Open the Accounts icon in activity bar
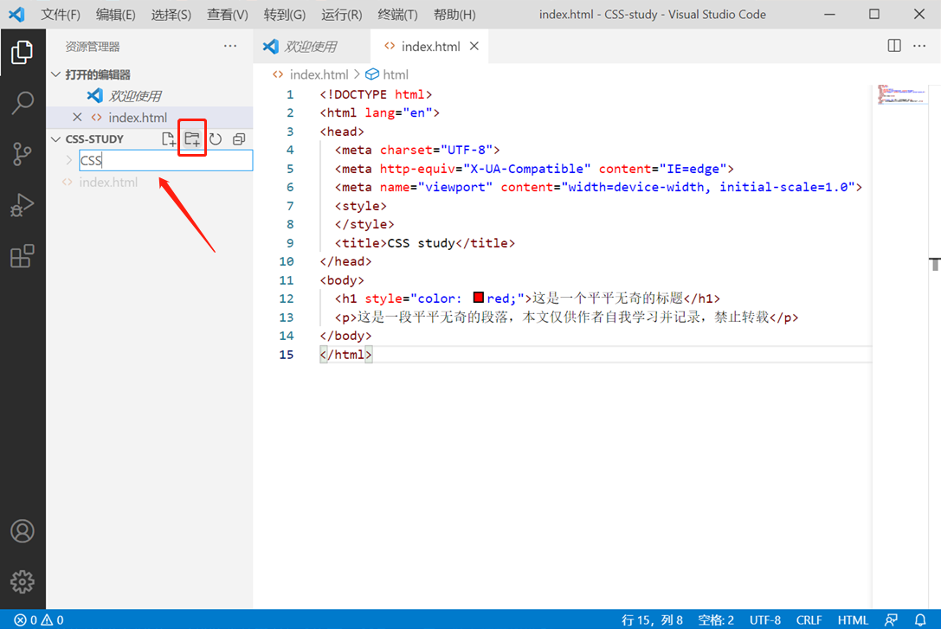This screenshot has width=941, height=629. click(x=23, y=532)
